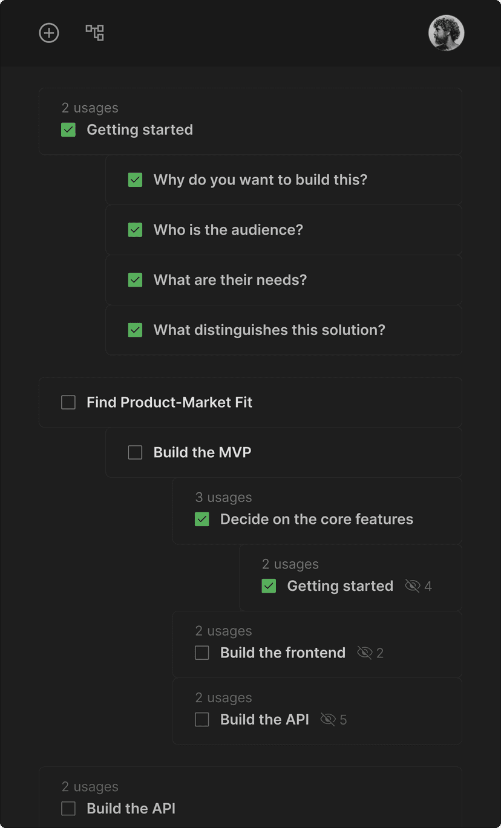
Task: Click the eye icon beside Build the frontend
Action: pyautogui.click(x=365, y=653)
